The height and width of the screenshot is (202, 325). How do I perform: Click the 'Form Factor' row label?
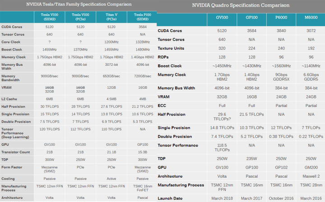(x=12, y=167)
